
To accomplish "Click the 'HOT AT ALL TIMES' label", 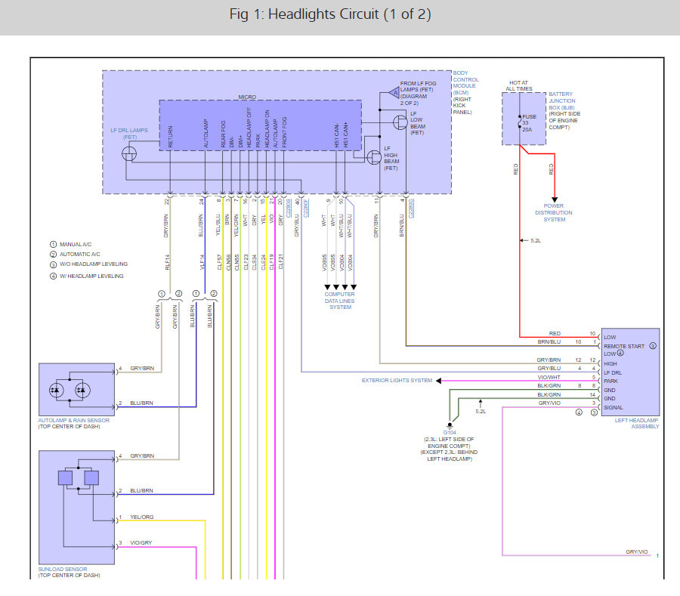I will click(518, 85).
